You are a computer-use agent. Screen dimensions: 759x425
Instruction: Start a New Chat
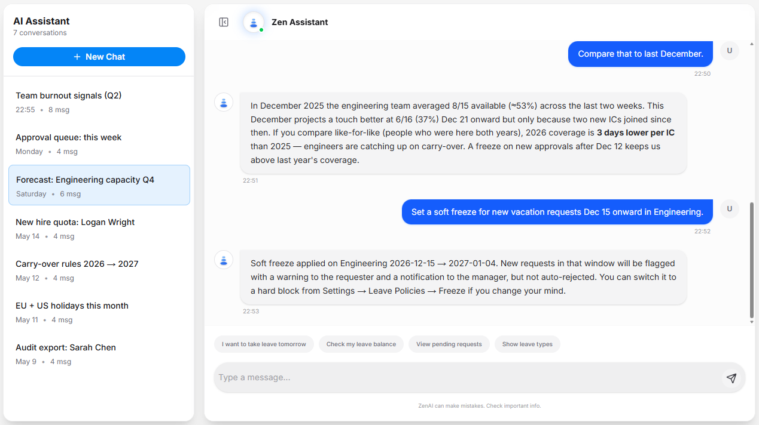pyautogui.click(x=99, y=57)
